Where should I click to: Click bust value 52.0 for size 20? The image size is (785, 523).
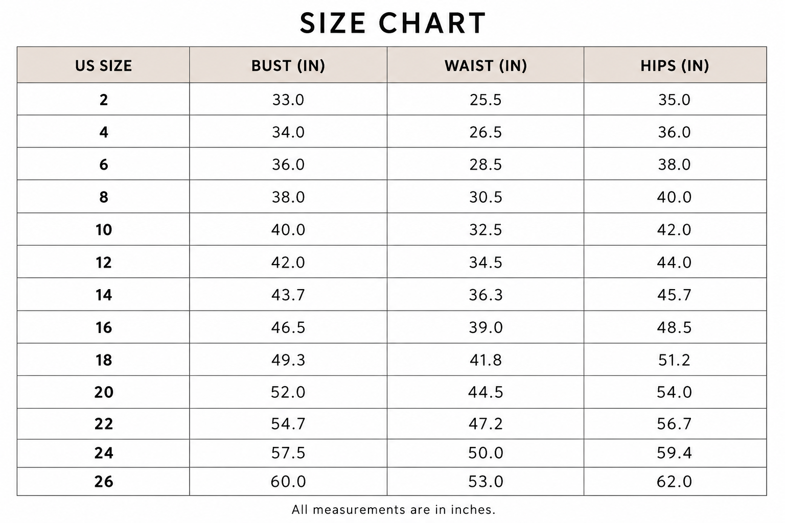(288, 392)
